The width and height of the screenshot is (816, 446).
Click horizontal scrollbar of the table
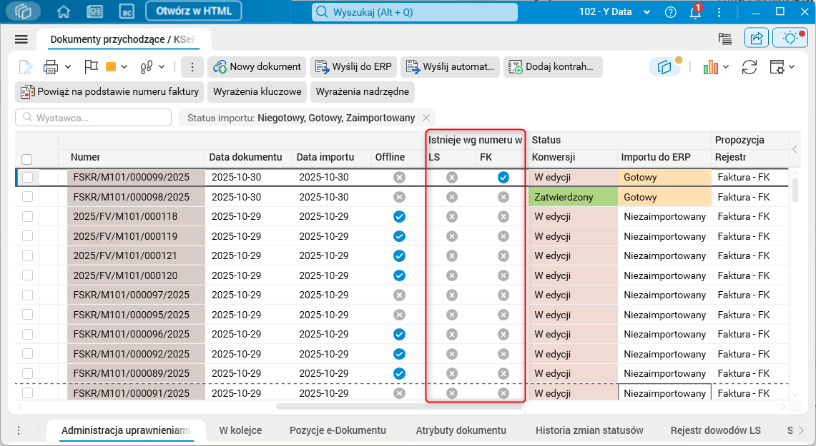[x=398, y=407]
